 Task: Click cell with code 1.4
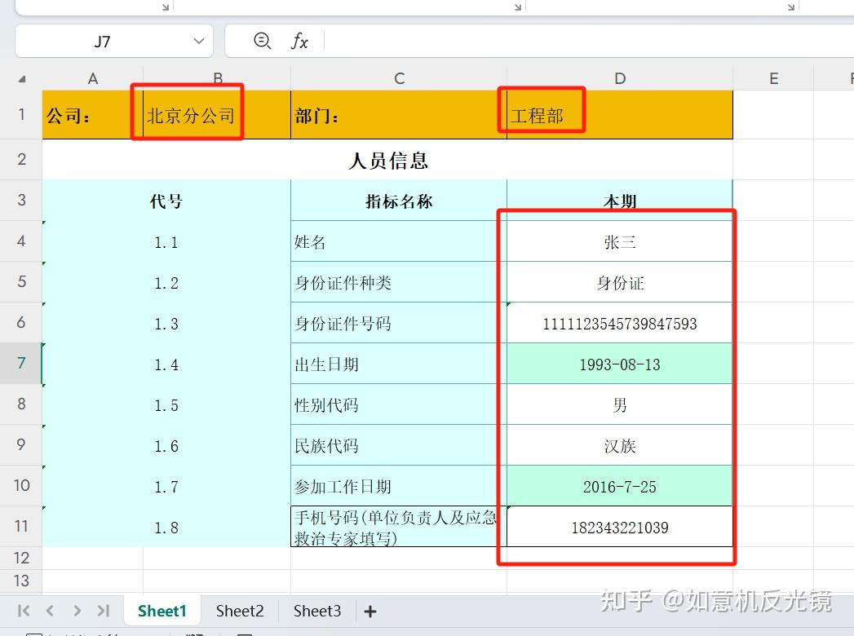166,364
